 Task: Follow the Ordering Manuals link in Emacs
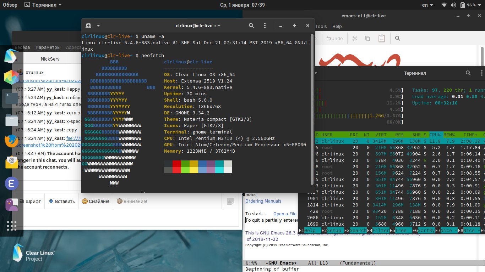263,201
